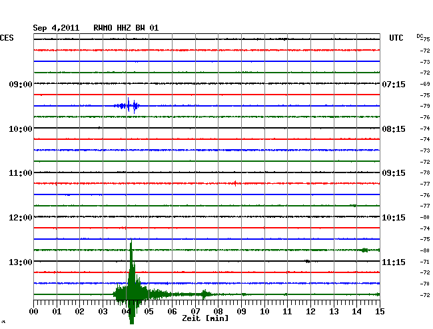Select the '13:00' local time label
The image size is (433, 329).
coord(21,262)
